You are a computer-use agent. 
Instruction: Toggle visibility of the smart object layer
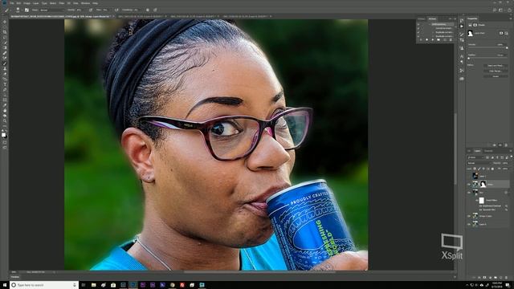pyautogui.click(x=469, y=193)
